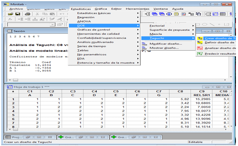This screenshot has height=146, width=238.
Task: Expand the Regresión submenu
Action: point(105,17)
